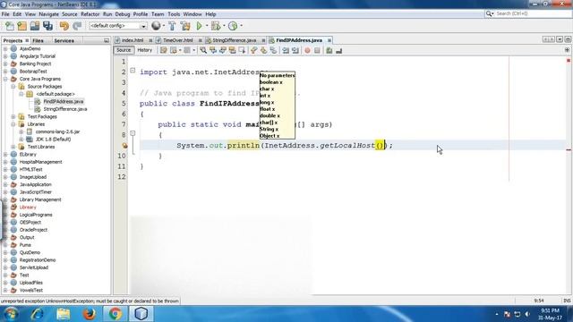Open the Navigate menu
This screenshot has width=573, height=322.
(48, 14)
